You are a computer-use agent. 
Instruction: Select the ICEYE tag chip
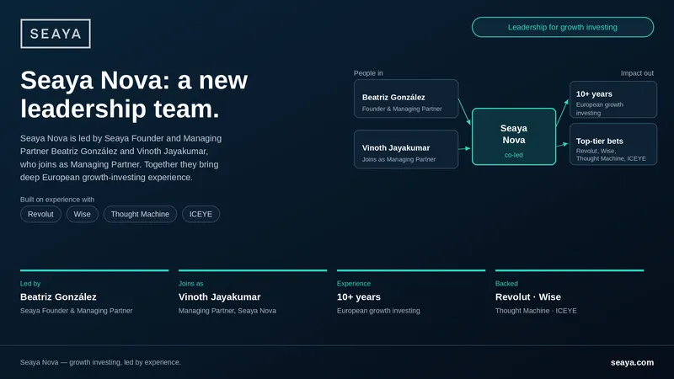click(x=201, y=214)
